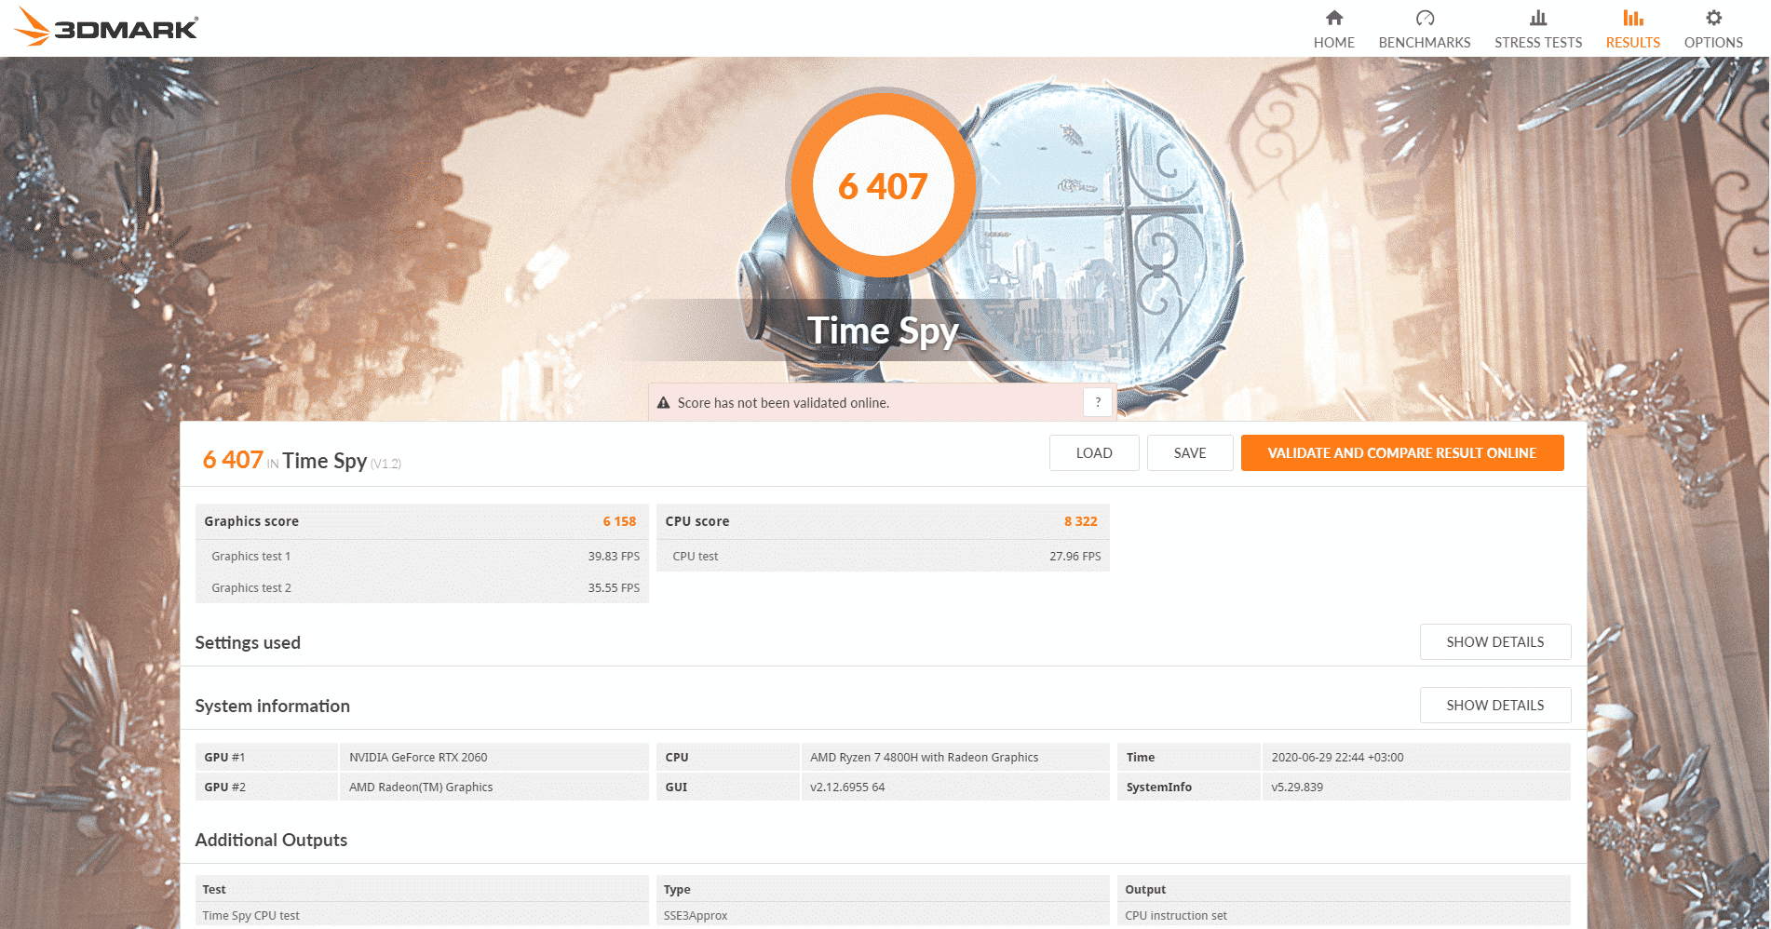The image size is (1771, 929).
Task: Click the Graphics score header row
Action: coord(421,521)
